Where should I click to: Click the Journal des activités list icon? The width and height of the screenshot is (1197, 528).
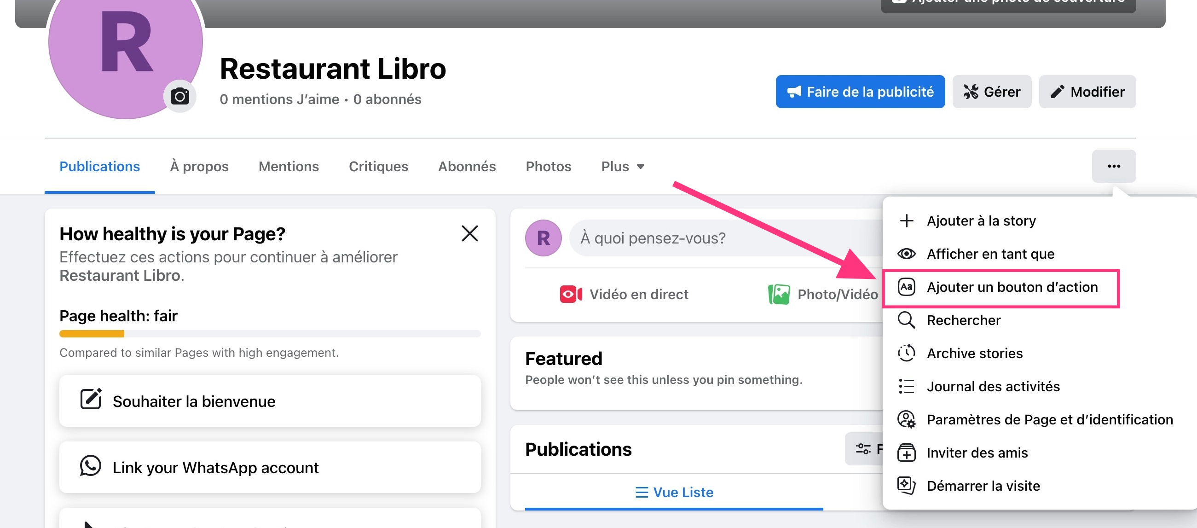907,386
